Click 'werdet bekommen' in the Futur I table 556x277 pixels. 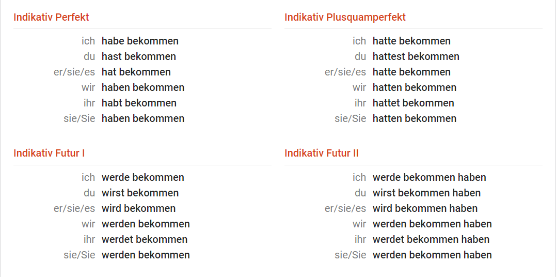tap(145, 239)
